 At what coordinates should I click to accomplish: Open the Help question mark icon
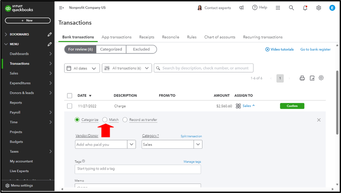point(255,7)
